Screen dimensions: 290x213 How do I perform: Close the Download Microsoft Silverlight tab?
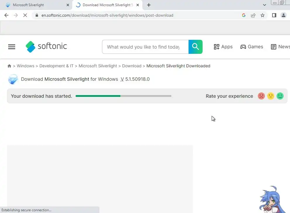click(x=138, y=5)
